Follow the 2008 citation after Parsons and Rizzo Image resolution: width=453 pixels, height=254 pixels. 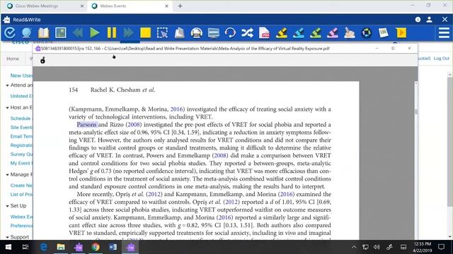click(134, 125)
